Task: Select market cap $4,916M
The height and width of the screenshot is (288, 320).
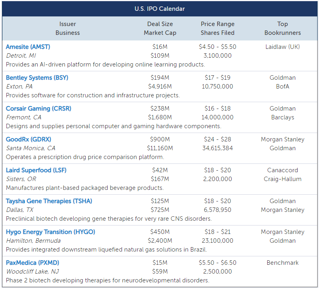Action: point(160,87)
